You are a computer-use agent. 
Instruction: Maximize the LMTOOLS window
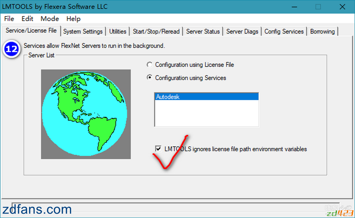(318, 7)
